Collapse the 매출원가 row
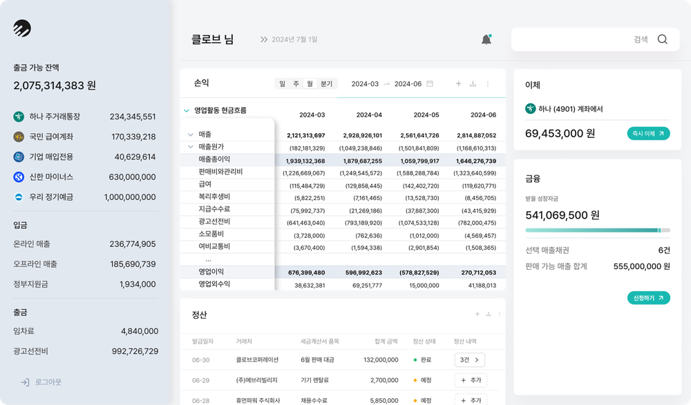The image size is (691, 405). point(191,146)
